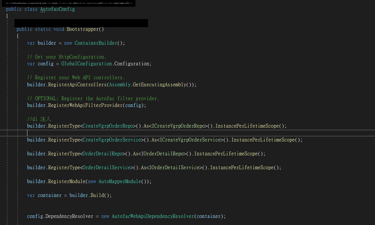Place cursor on Bootstrapper method name
Viewport: 375px width, 225px height.
click(82, 29)
